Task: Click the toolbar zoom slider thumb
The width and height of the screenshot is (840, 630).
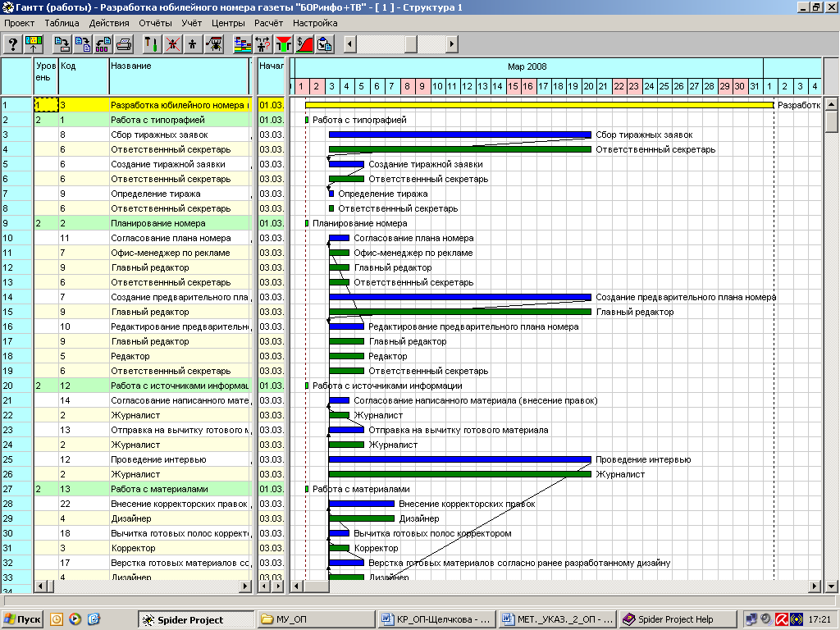Action: [411, 43]
